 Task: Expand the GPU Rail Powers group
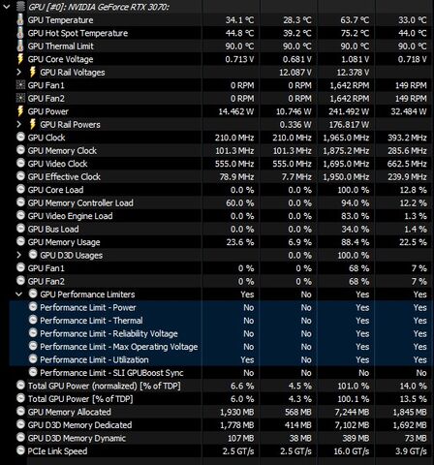tap(18, 124)
